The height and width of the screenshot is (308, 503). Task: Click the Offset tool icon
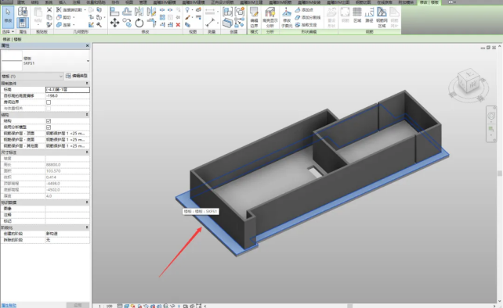click(127, 12)
